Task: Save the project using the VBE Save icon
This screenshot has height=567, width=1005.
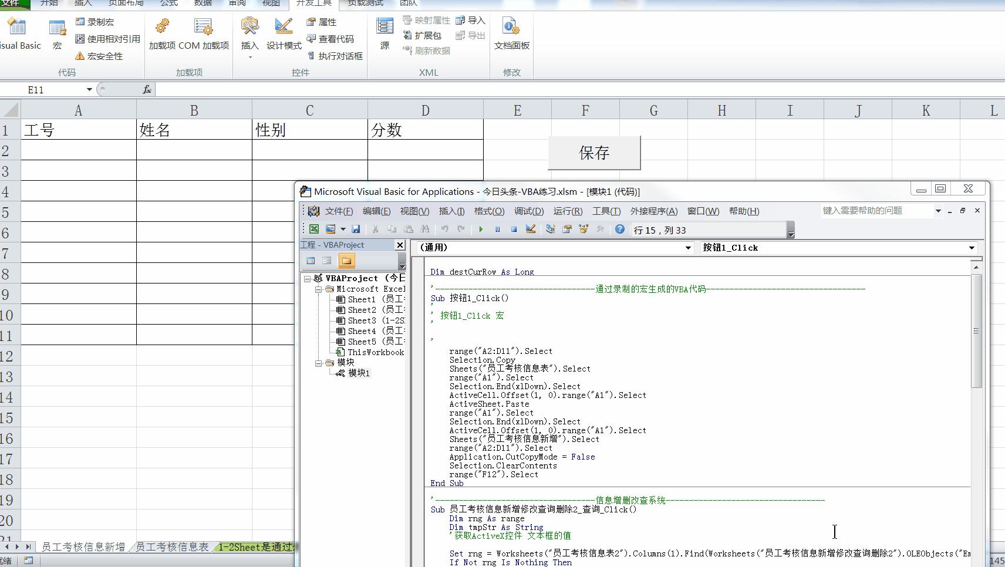Action: (356, 230)
